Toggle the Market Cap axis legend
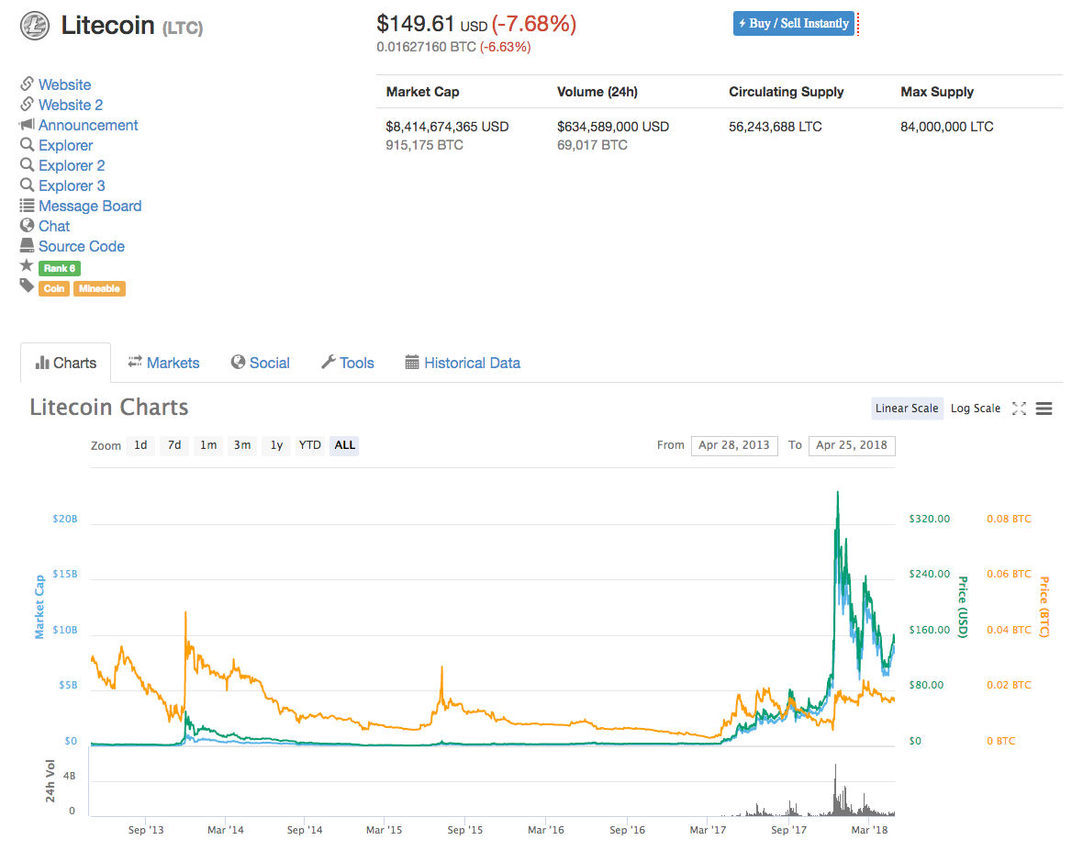This screenshot has height=851, width=1083. pos(39,607)
